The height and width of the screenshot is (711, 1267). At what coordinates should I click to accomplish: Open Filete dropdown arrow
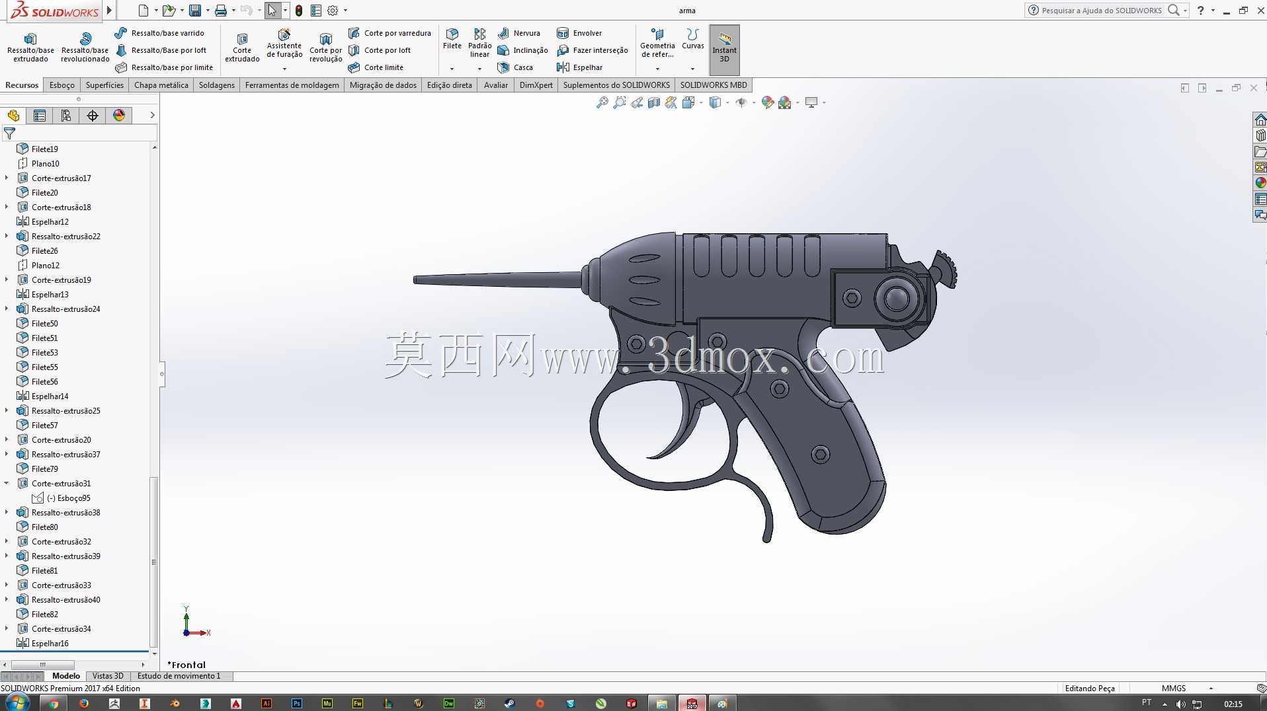point(452,69)
